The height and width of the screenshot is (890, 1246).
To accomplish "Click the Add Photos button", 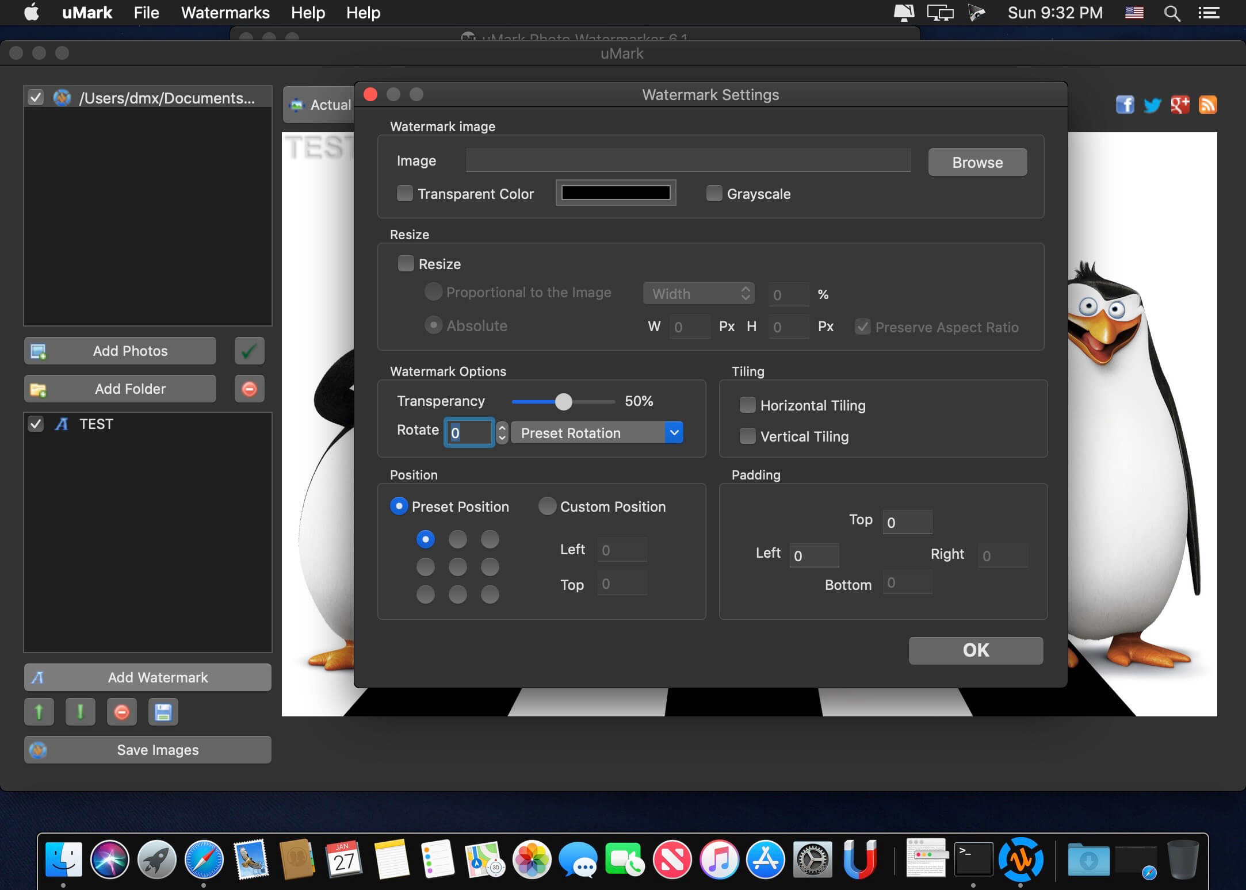I will tap(120, 351).
